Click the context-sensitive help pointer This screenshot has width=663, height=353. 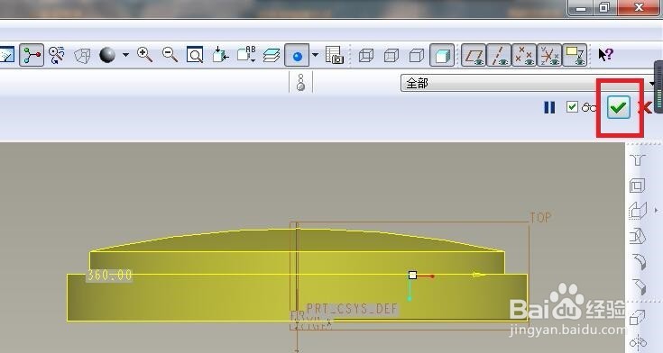(605, 55)
